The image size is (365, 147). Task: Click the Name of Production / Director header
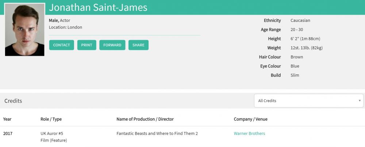(145, 119)
